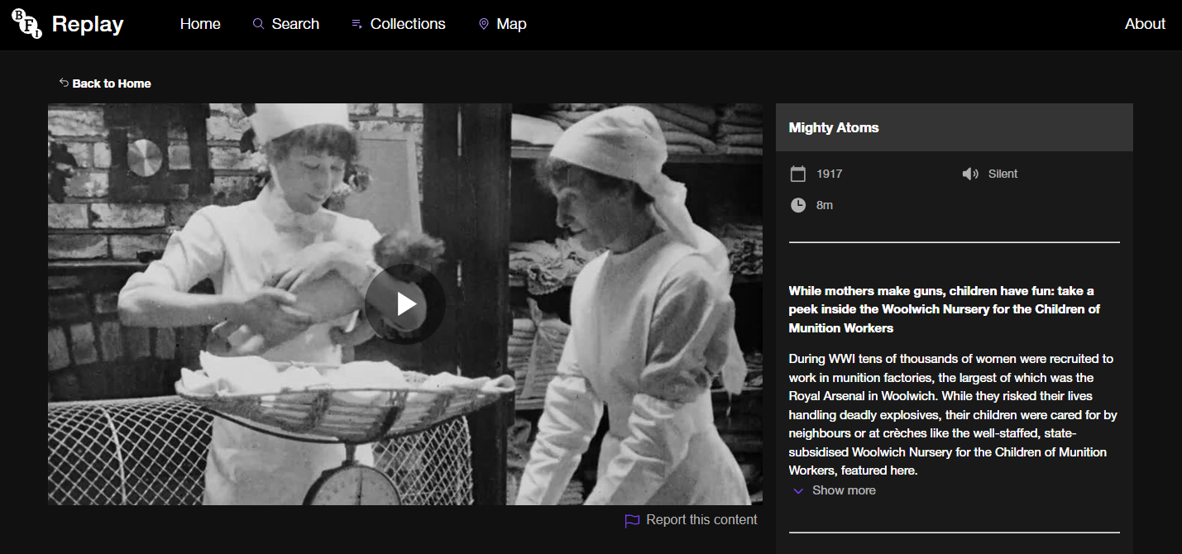Viewport: 1182px width, 554px height.
Task: Click the flag icon beside Report this content
Action: coord(632,521)
